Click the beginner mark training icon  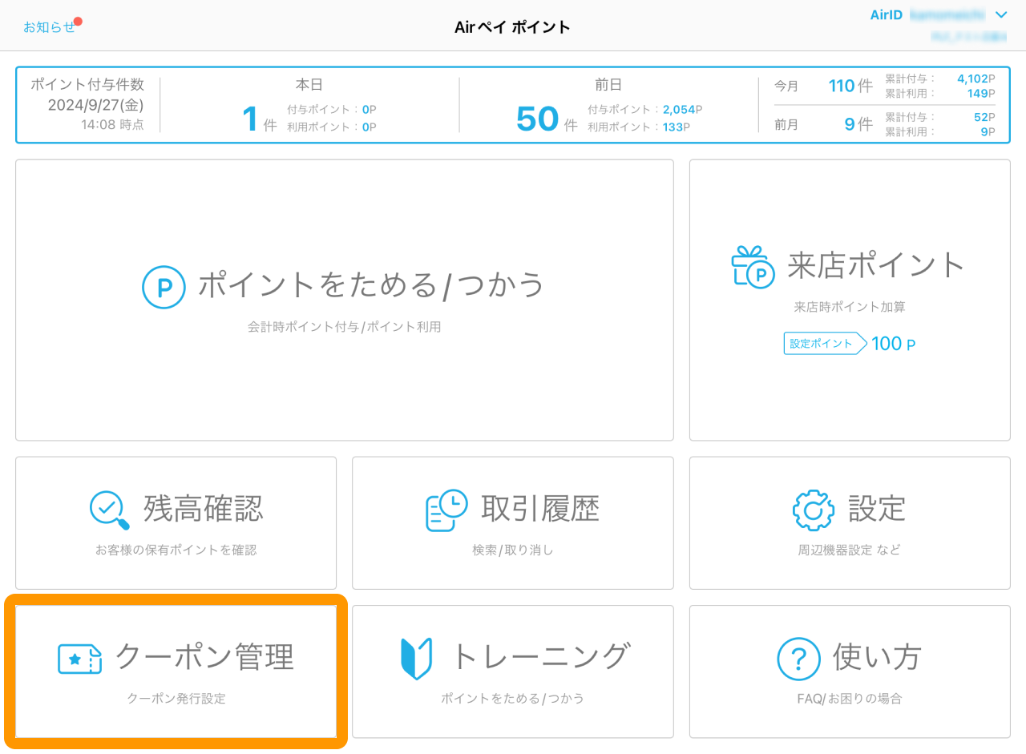point(416,659)
